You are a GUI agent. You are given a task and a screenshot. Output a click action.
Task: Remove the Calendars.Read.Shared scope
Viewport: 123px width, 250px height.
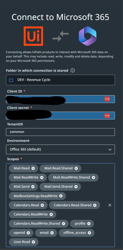95,205
